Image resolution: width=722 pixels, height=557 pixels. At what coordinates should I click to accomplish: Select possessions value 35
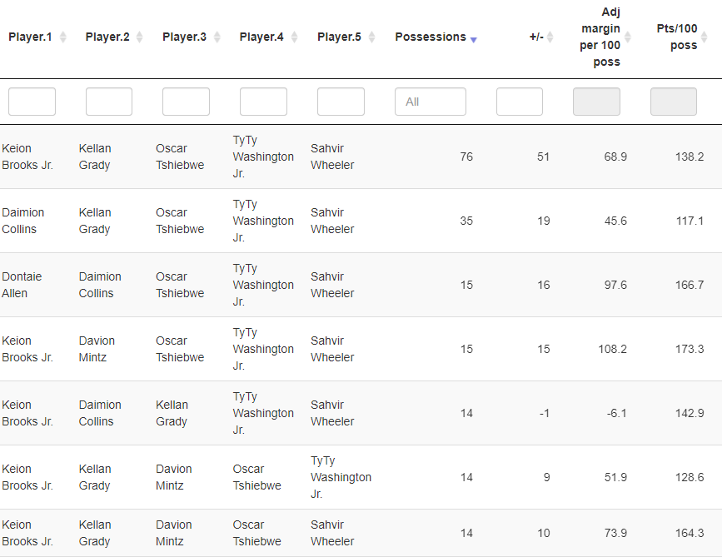pyautogui.click(x=466, y=221)
